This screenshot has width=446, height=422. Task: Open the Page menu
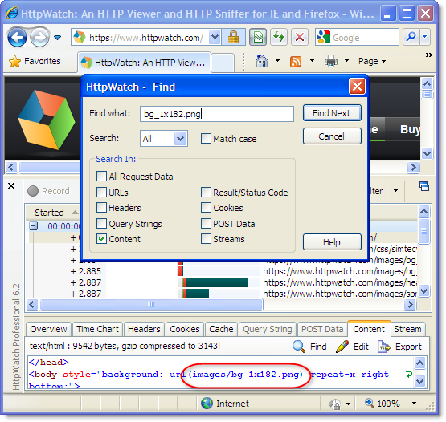click(372, 61)
